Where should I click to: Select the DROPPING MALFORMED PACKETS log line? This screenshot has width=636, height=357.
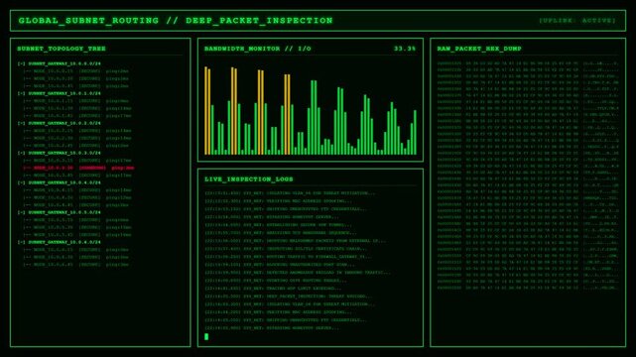pos(296,241)
